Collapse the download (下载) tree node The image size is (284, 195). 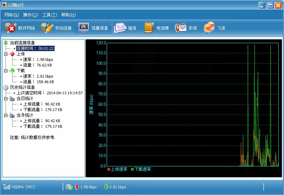(6, 71)
